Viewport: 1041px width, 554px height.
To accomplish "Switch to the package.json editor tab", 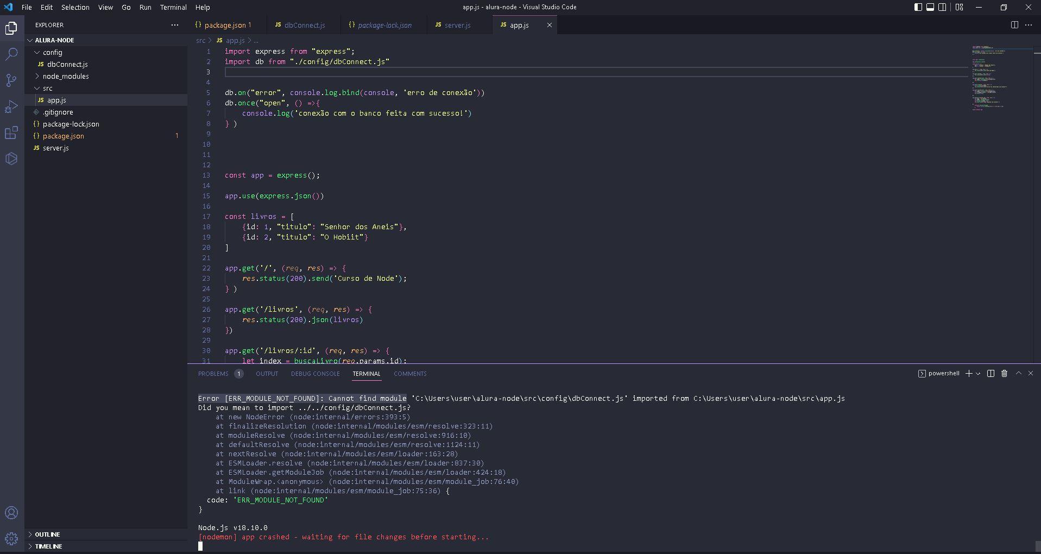I will pos(227,25).
